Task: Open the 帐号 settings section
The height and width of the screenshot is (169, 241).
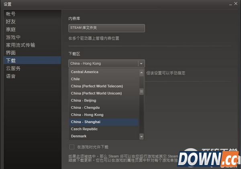Action: tap(32, 14)
